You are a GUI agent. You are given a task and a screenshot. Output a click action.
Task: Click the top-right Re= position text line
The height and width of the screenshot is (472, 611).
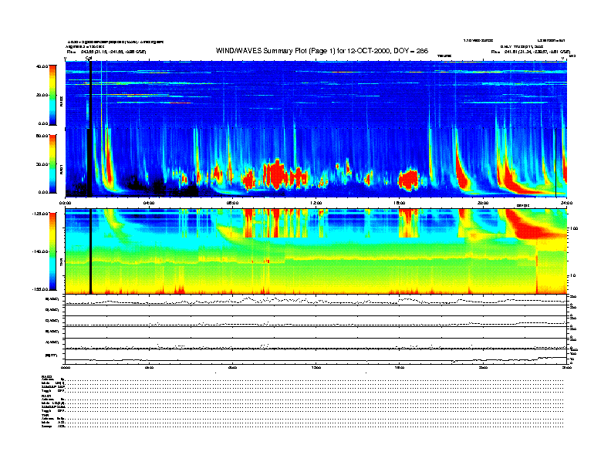pyautogui.click(x=531, y=52)
